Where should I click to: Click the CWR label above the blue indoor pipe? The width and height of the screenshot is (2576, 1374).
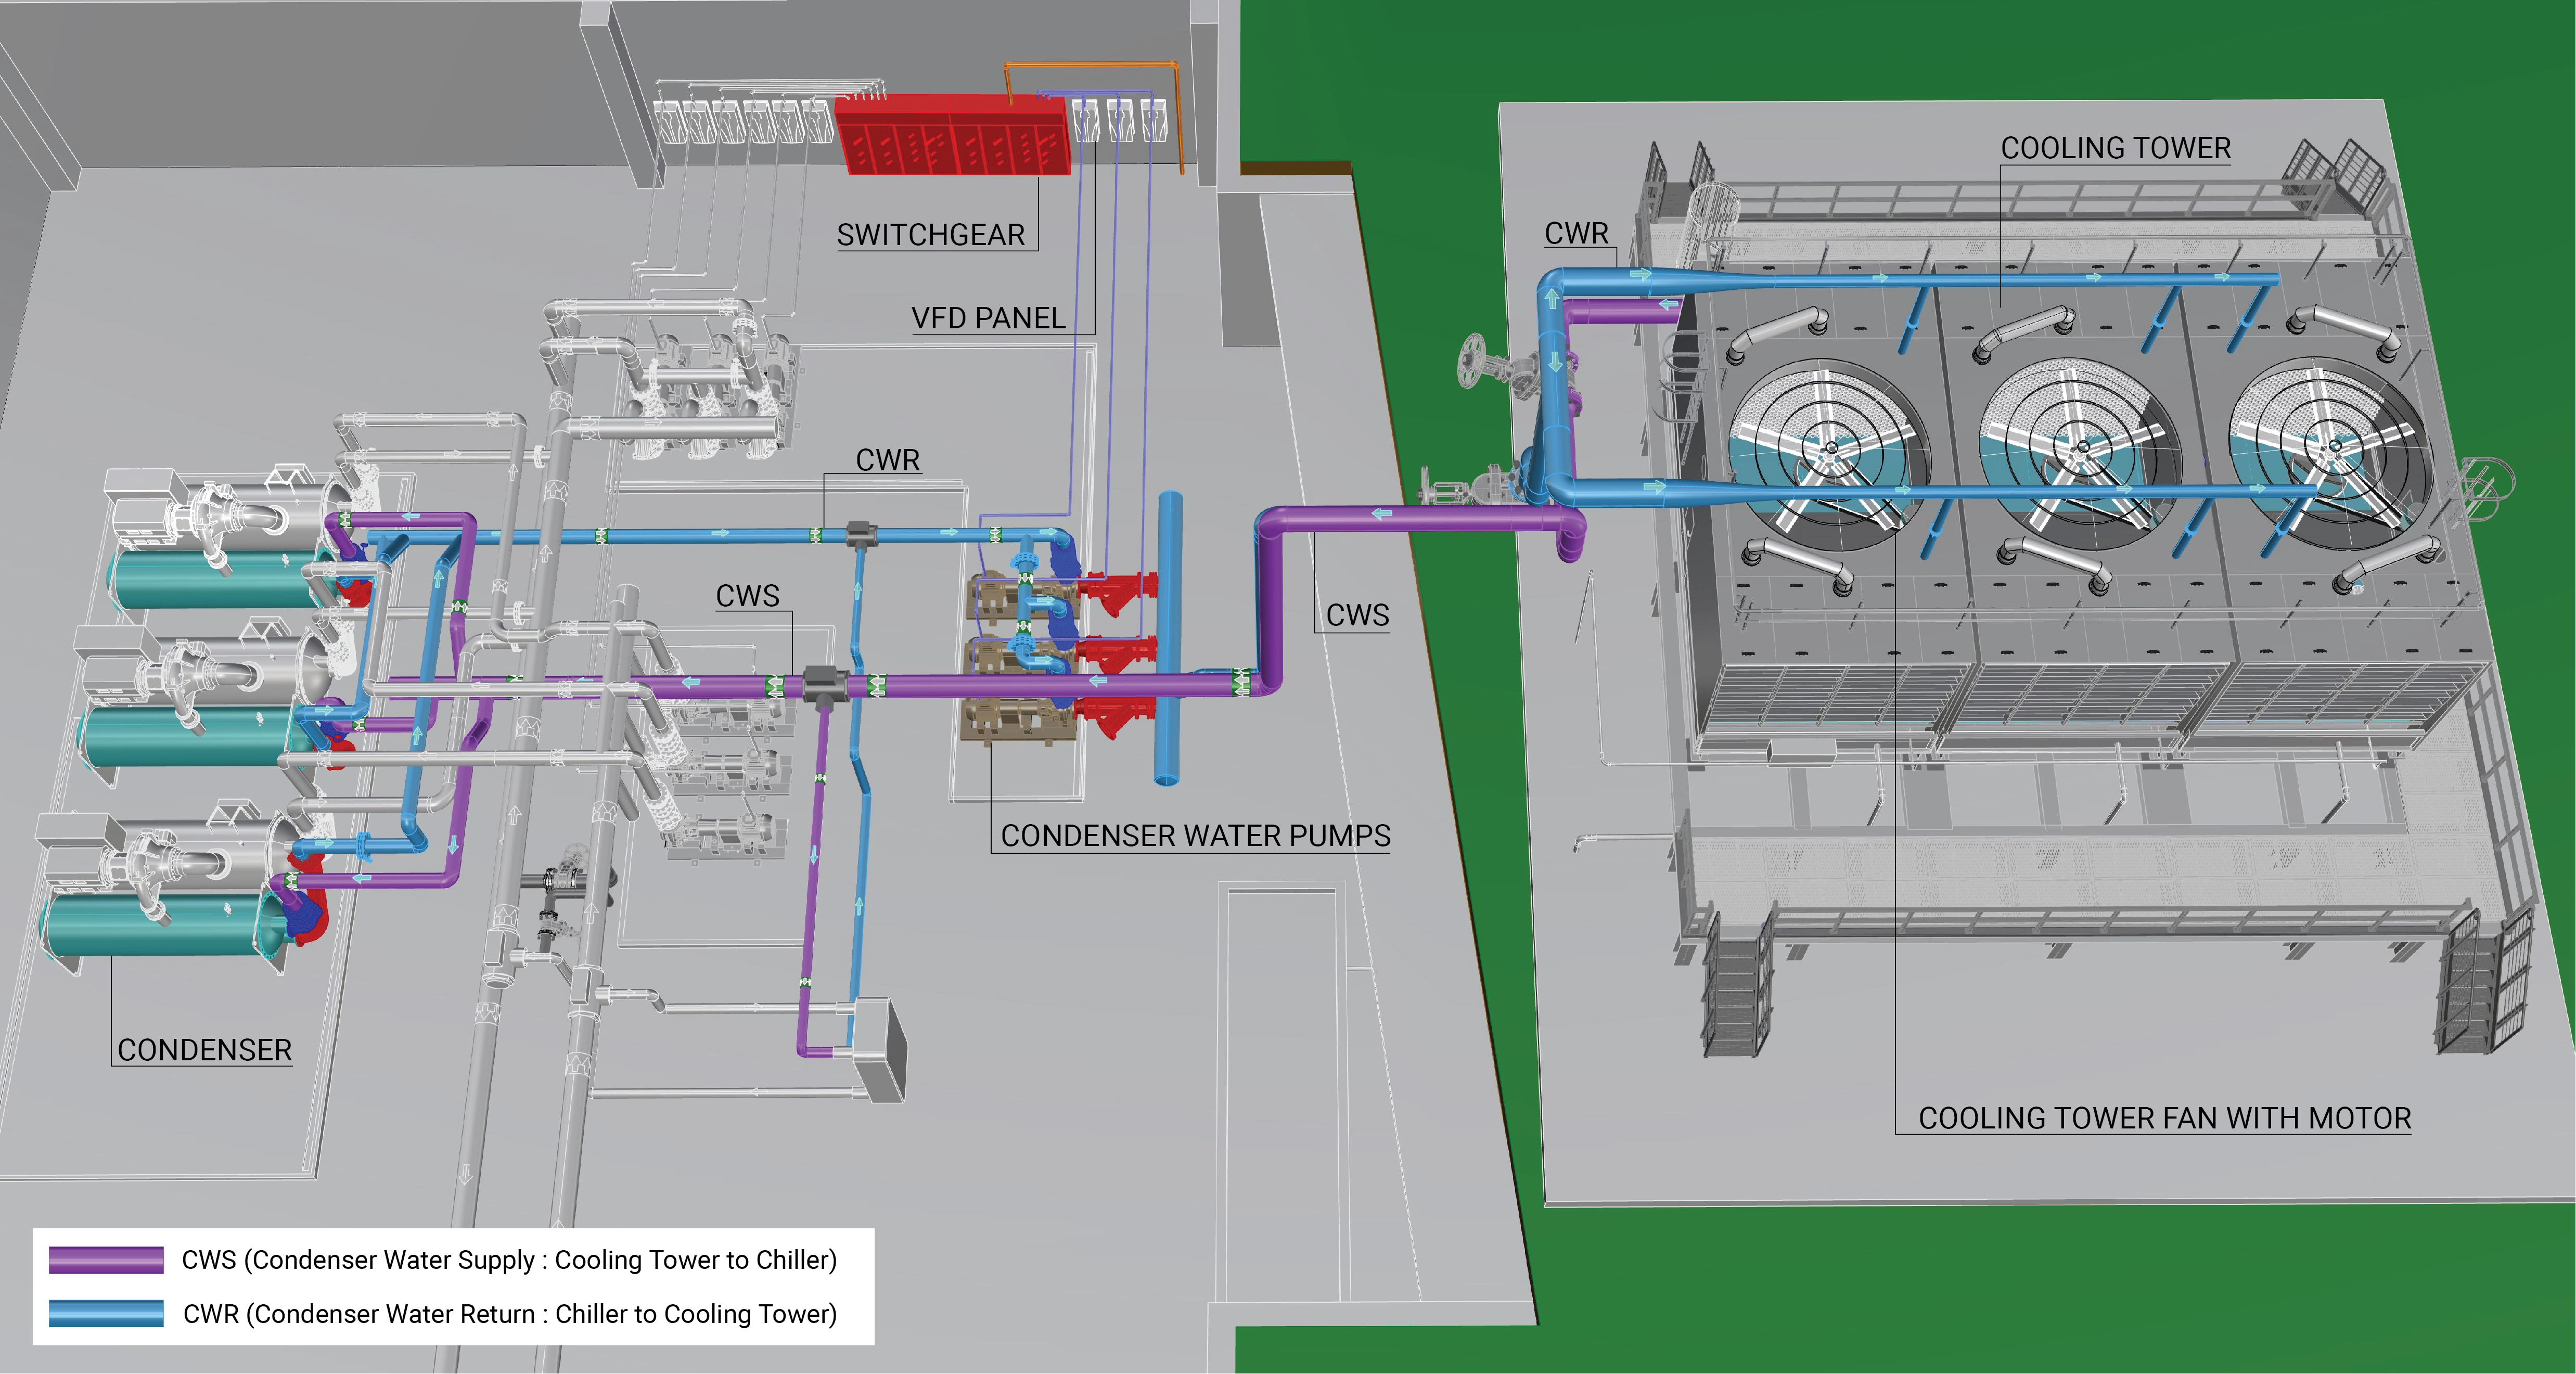887,460
